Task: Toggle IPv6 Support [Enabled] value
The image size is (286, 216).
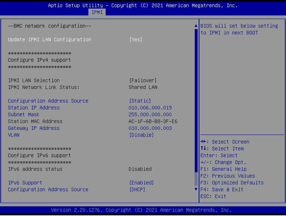Action: pyautogui.click(x=141, y=183)
